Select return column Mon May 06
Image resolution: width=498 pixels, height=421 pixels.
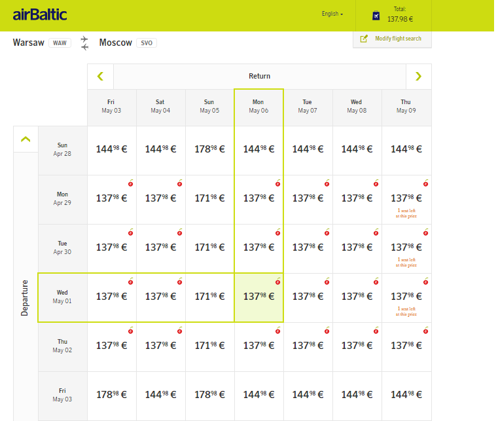coord(259,108)
